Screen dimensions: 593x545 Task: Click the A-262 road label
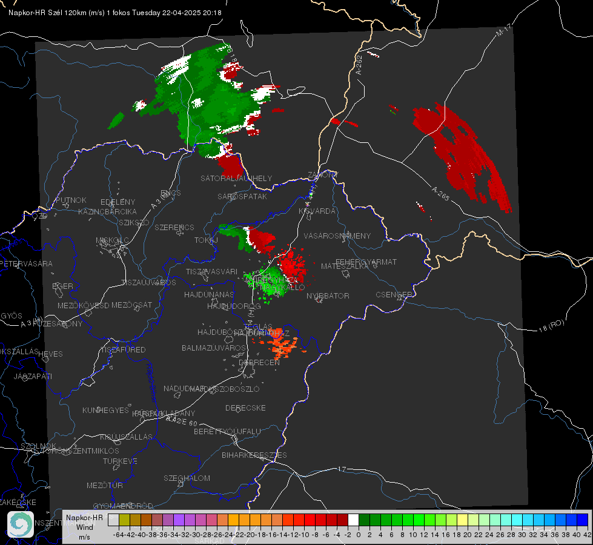click(359, 65)
